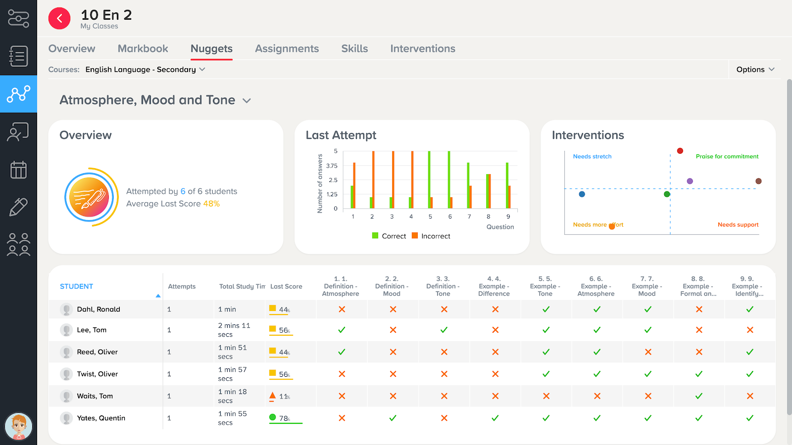Select the connected nodes graph sidebar icon
Image resolution: width=792 pixels, height=445 pixels.
click(x=18, y=94)
